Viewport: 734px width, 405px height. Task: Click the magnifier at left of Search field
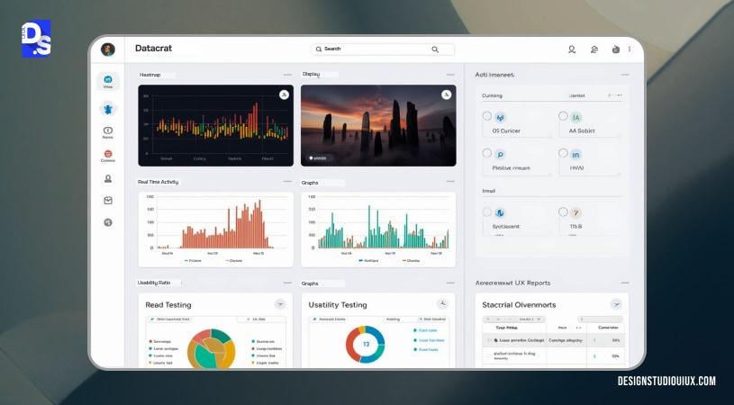[319, 49]
